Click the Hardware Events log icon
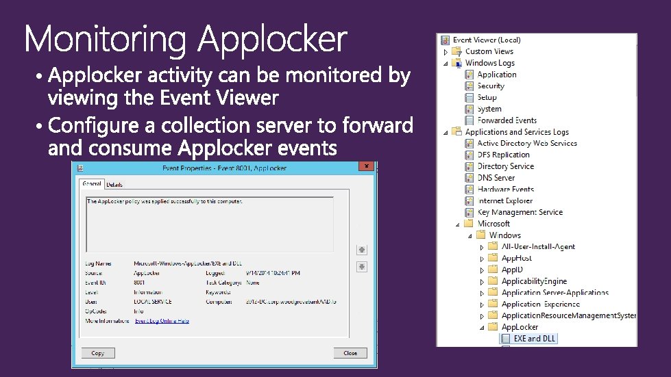The image size is (671, 377). [469, 190]
